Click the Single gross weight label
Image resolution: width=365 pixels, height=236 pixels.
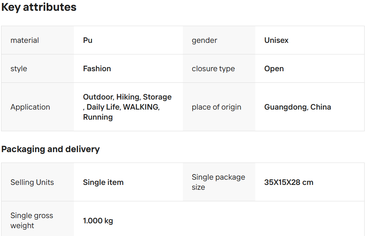click(x=32, y=220)
